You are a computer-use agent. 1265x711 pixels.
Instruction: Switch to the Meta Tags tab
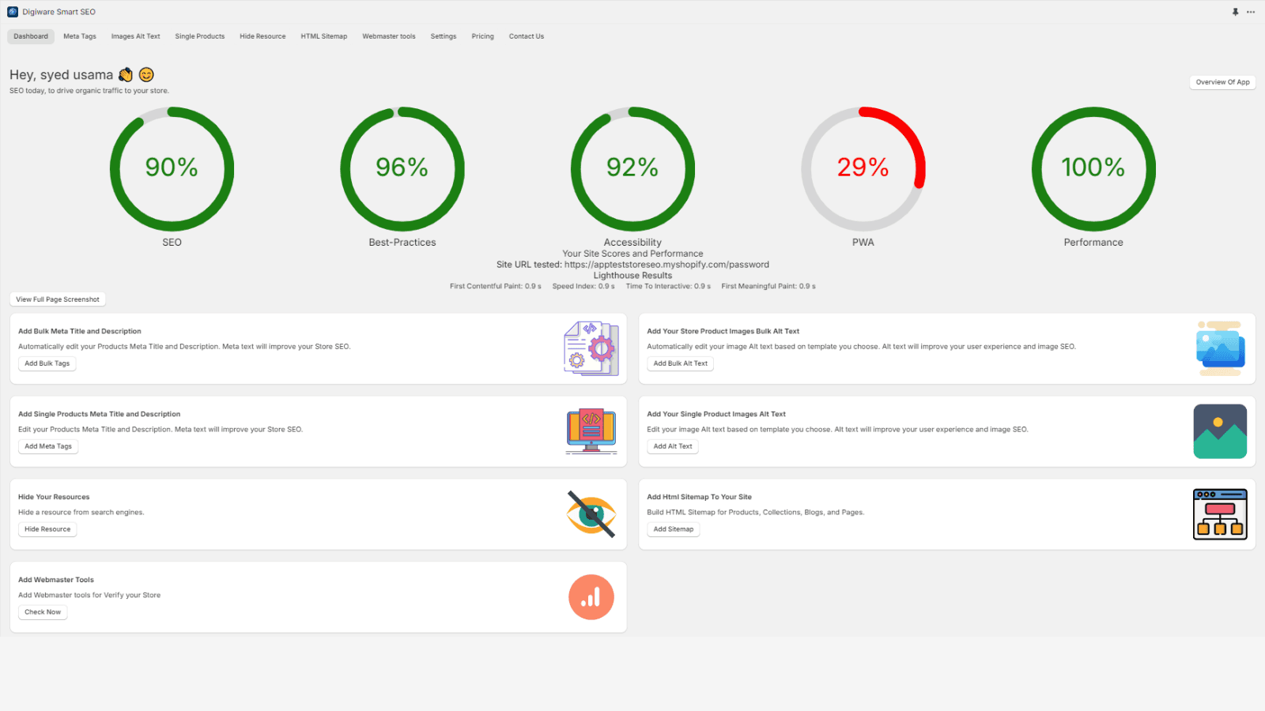tap(80, 36)
